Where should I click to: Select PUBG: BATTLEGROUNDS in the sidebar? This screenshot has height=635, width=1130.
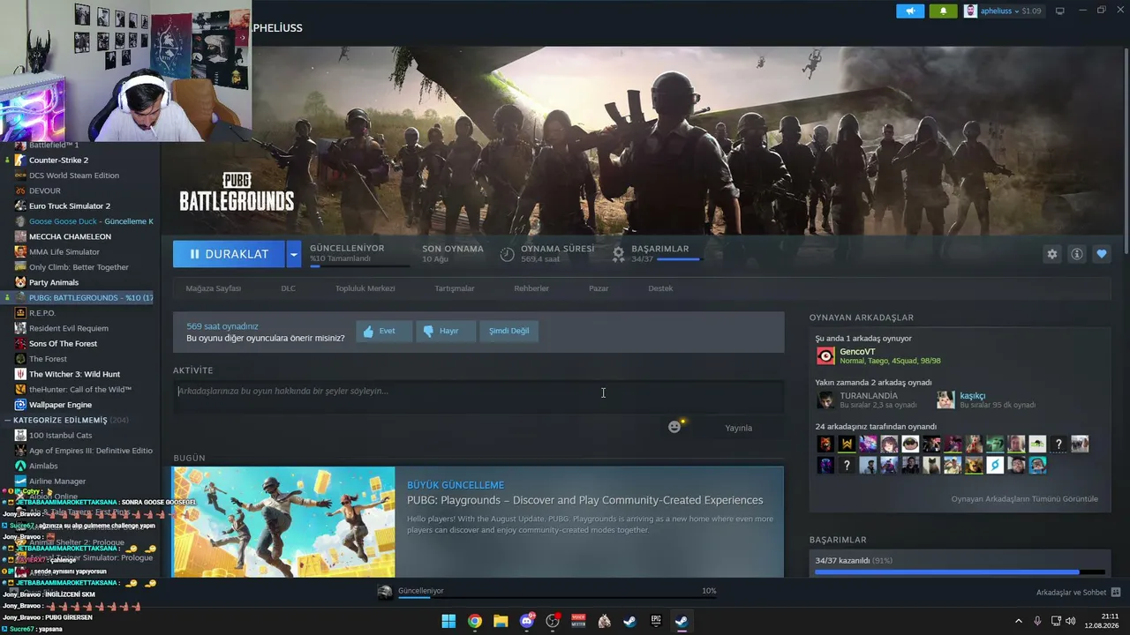pyautogui.click(x=85, y=297)
